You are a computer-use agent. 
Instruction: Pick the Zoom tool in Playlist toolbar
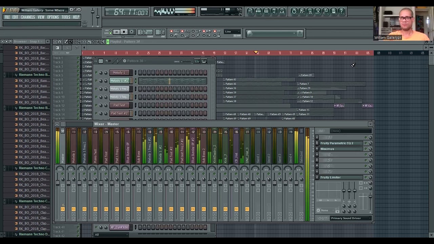(x=98, y=42)
